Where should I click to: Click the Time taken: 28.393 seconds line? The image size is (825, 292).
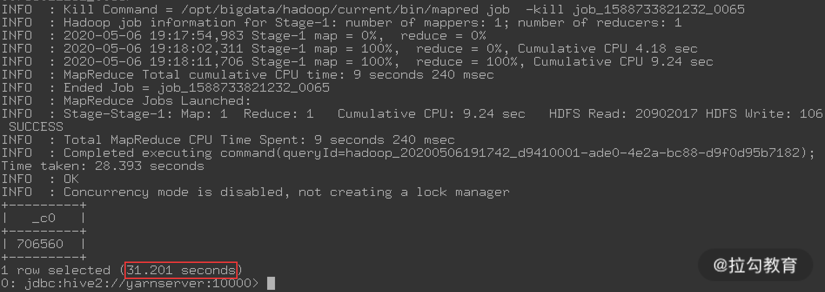click(103, 166)
